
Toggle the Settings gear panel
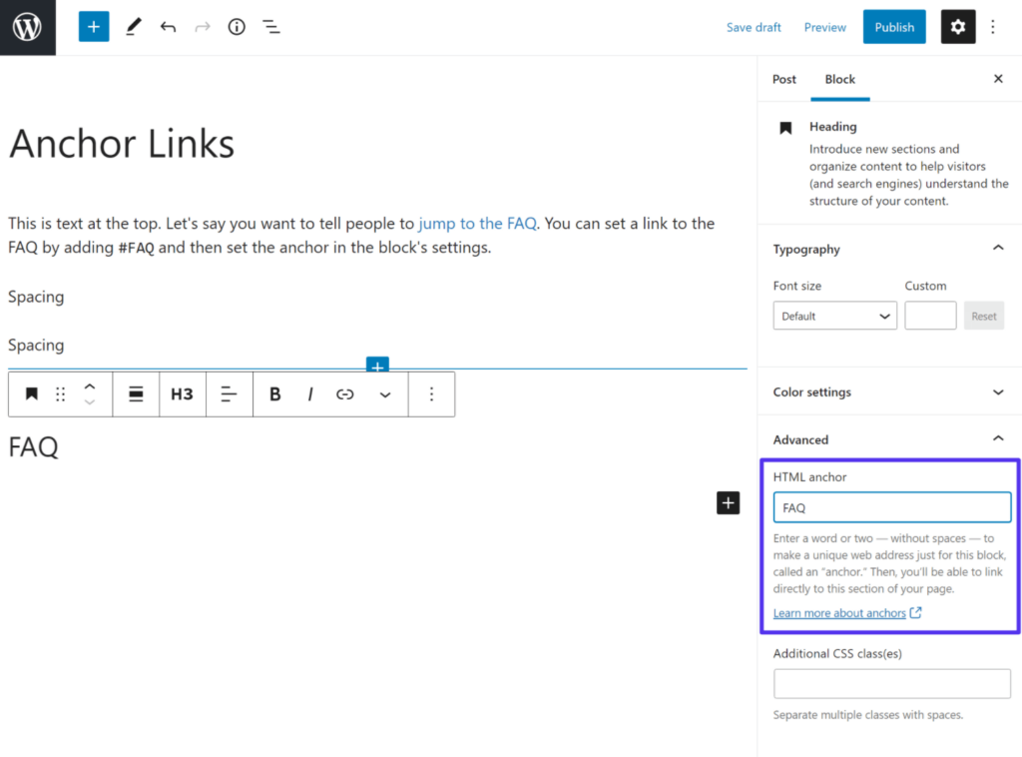(x=958, y=27)
